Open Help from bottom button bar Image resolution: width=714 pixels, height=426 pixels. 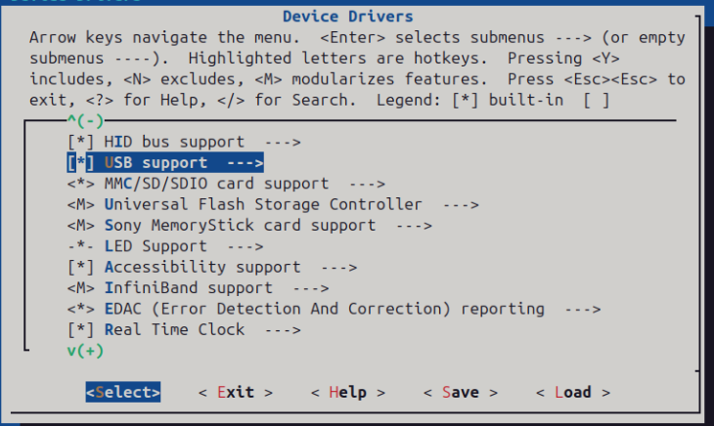348,392
